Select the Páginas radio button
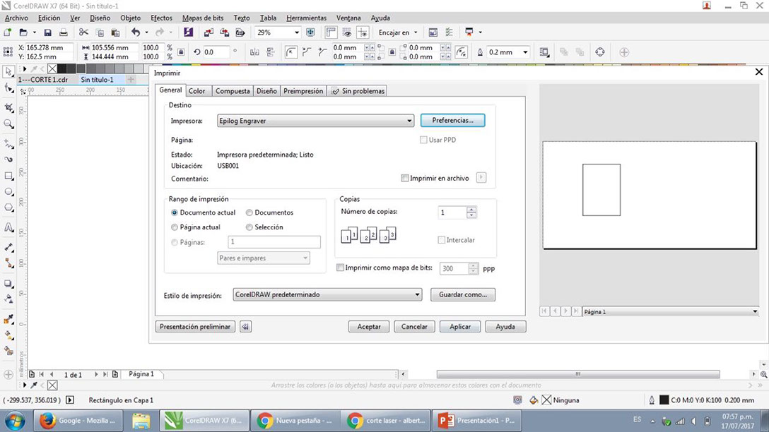This screenshot has height=432, width=769. [175, 242]
